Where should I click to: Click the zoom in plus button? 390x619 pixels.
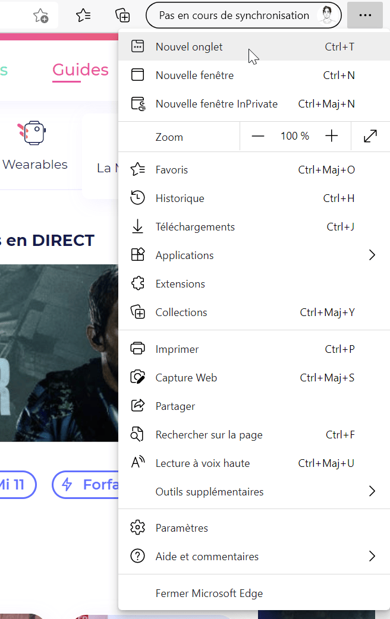(x=332, y=136)
